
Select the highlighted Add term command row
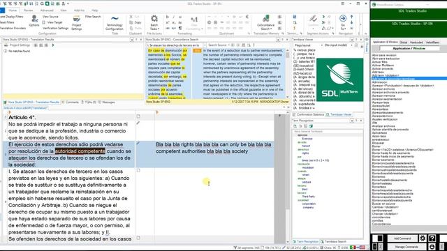coord(409,79)
